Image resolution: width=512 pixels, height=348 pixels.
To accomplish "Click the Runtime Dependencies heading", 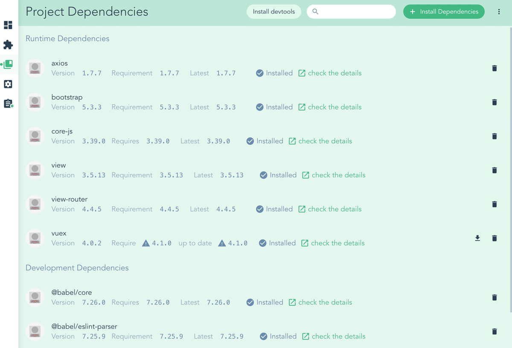I will [x=67, y=38].
